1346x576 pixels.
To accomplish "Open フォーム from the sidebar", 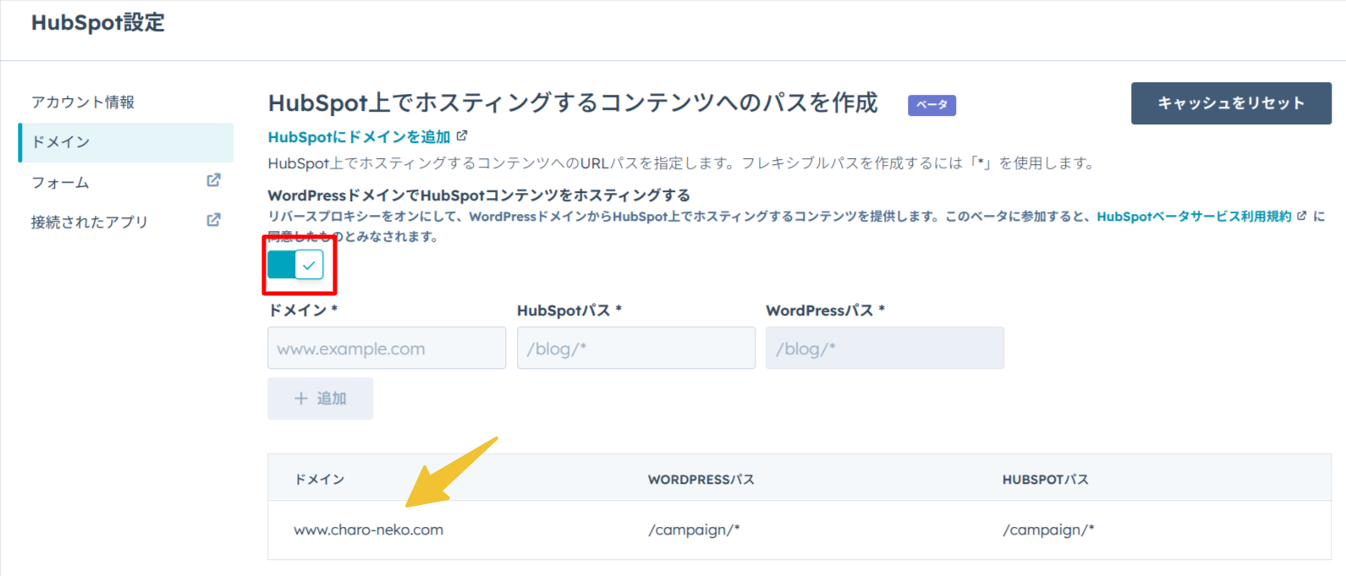I will (60, 183).
